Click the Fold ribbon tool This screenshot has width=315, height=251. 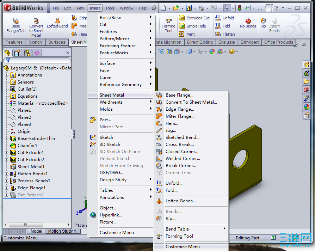(x=222, y=26)
